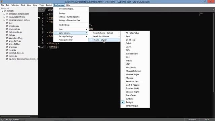The width and height of the screenshot is (215, 121).
Task: Open operadores01.py in sidebar
Action: [x=16, y=38]
